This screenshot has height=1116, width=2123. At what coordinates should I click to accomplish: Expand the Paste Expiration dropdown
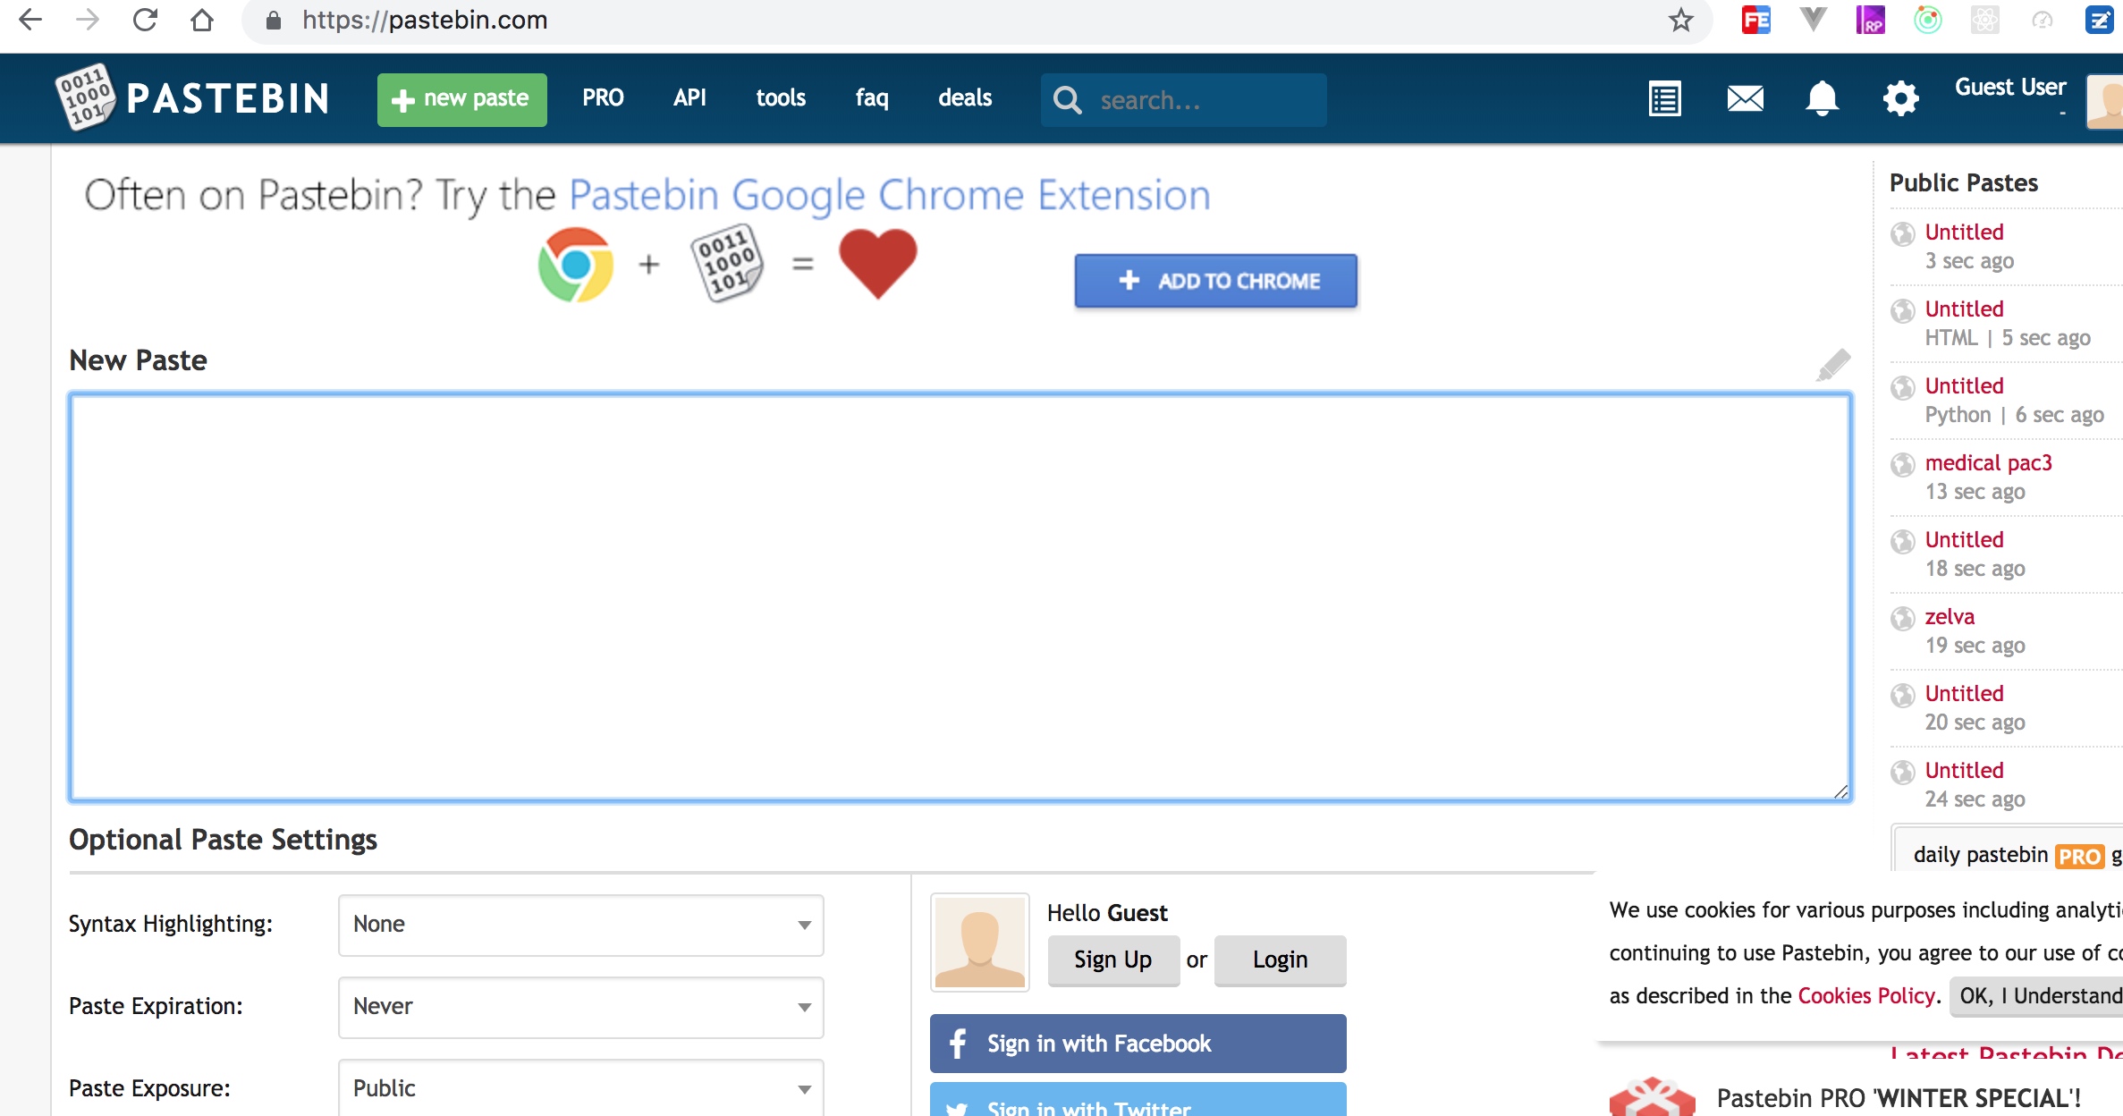[580, 1007]
